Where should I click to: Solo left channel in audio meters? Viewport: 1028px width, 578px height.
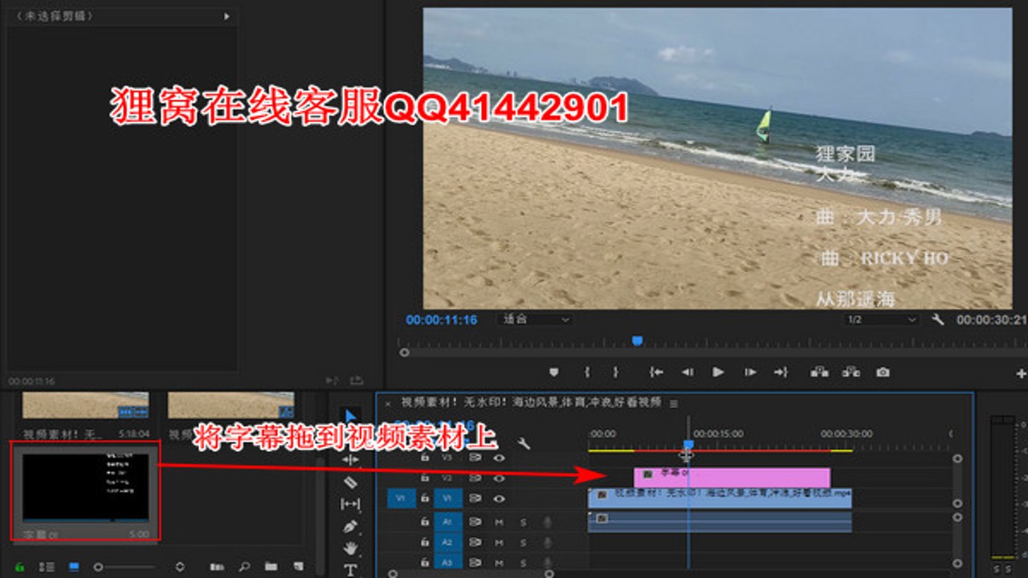997,569
